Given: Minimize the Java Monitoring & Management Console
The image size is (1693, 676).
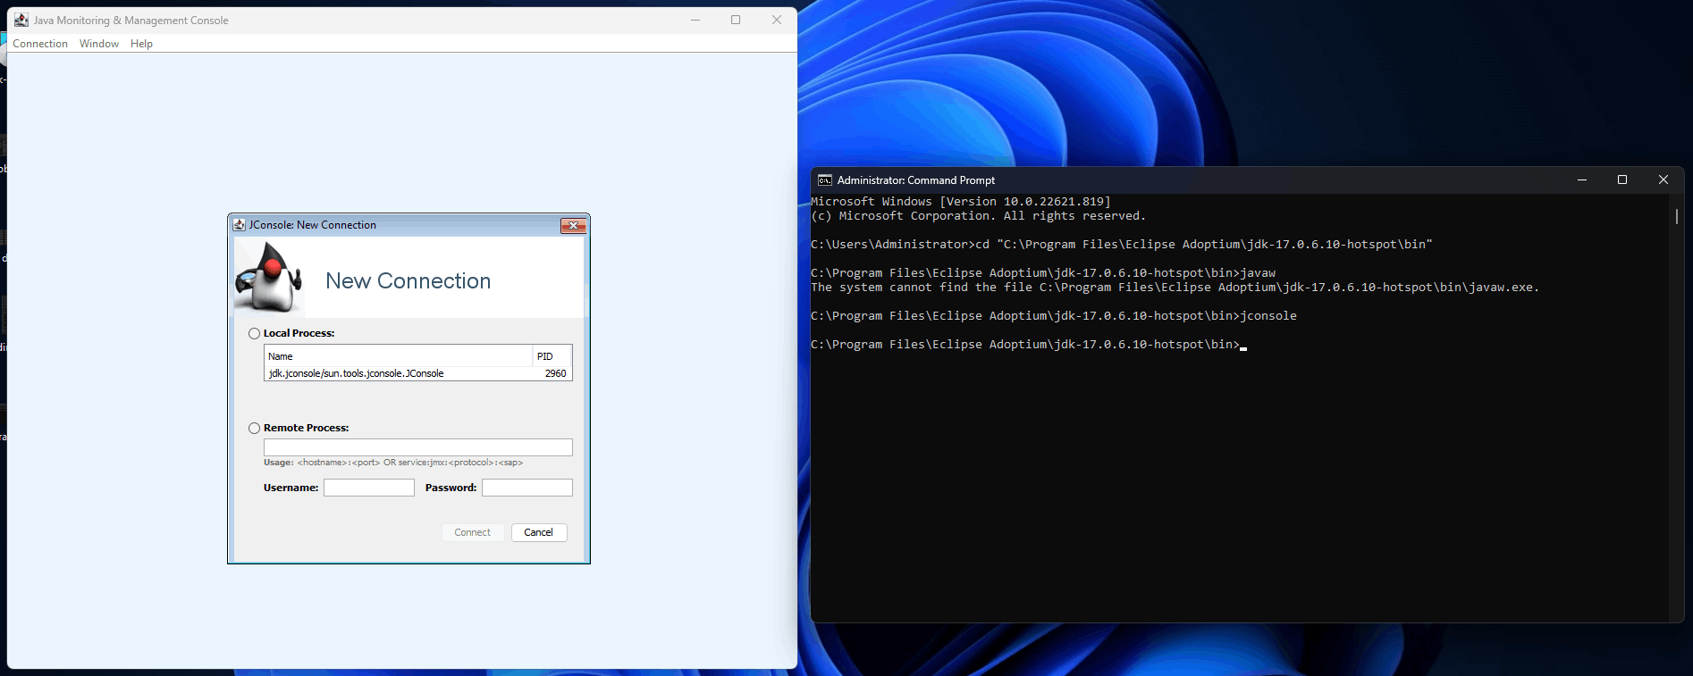Looking at the screenshot, I should 695,20.
